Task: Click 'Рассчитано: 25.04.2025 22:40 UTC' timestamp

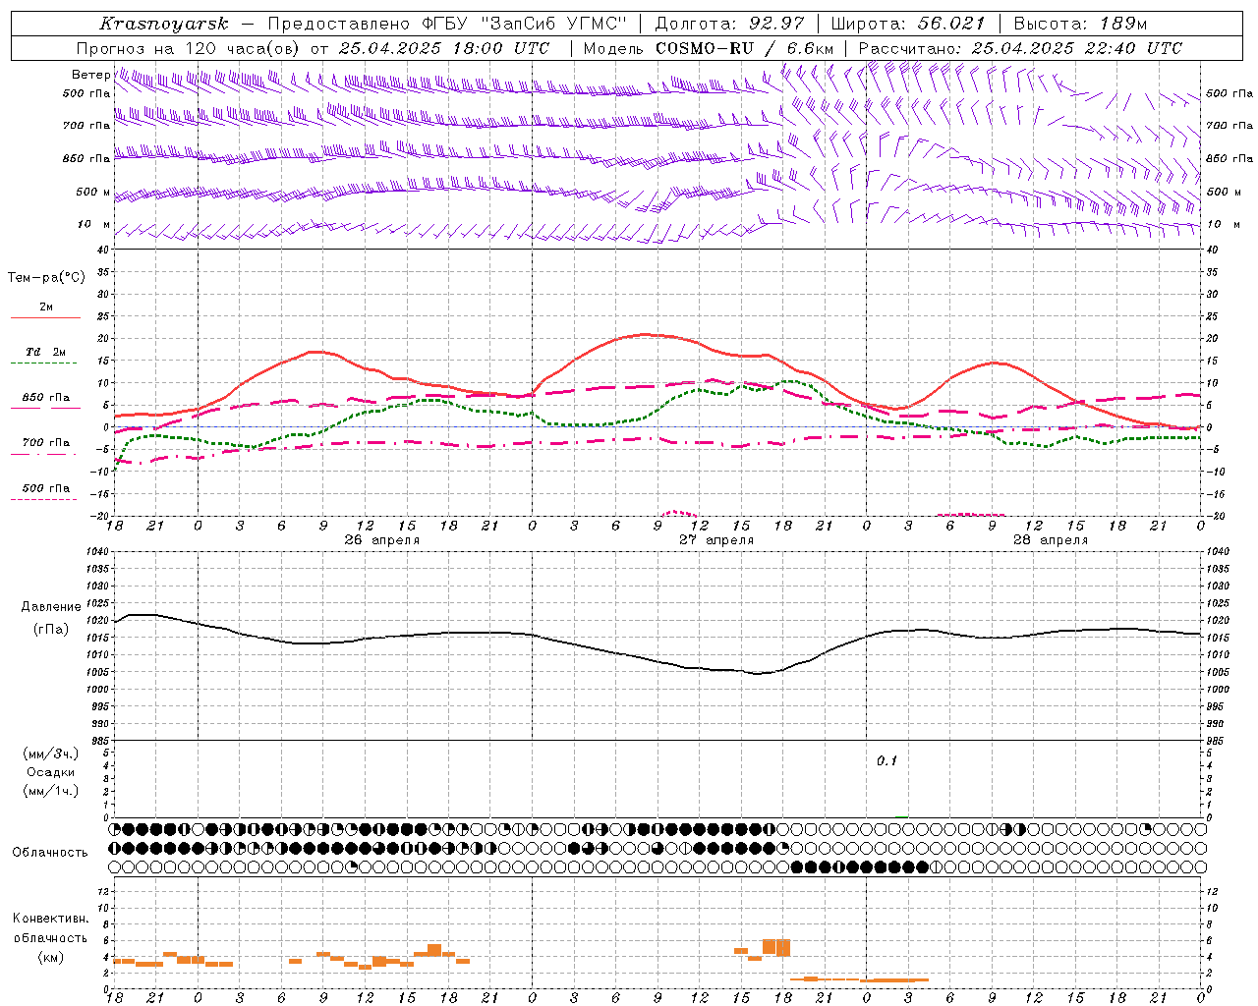Action: [1020, 48]
